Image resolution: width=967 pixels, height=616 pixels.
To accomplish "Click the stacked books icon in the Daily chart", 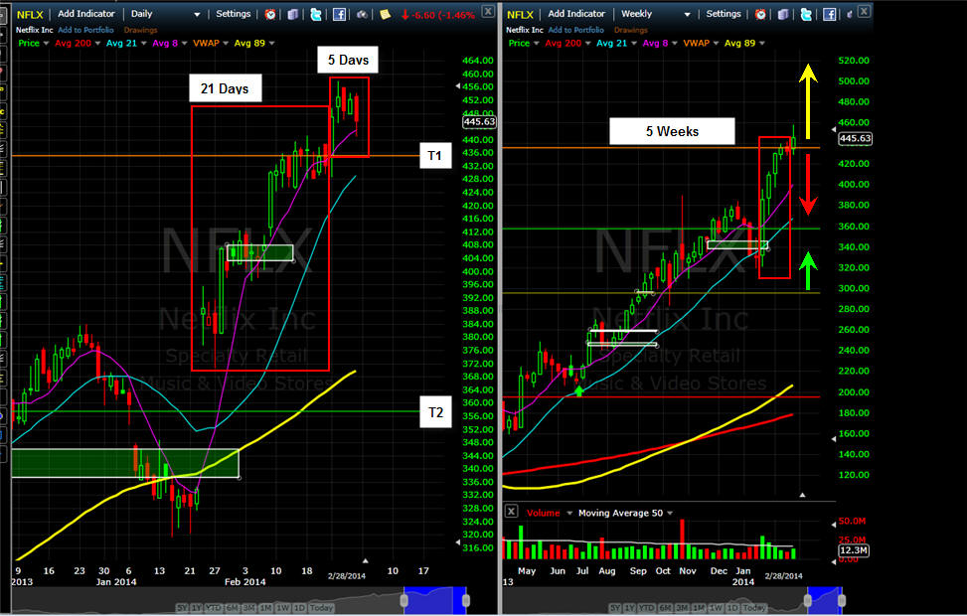I will tap(293, 14).
